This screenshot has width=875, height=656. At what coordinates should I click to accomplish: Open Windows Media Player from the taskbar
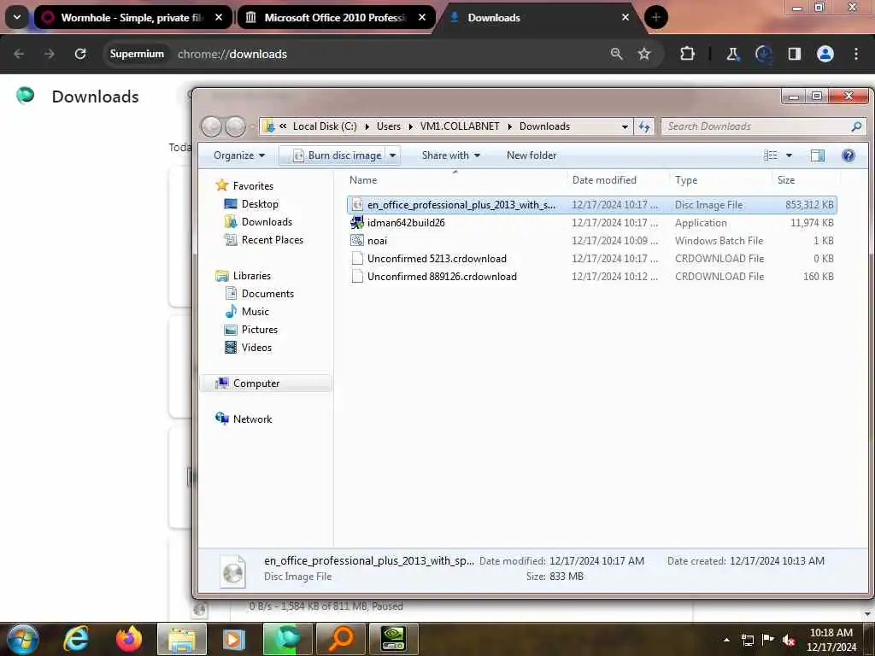(x=234, y=639)
